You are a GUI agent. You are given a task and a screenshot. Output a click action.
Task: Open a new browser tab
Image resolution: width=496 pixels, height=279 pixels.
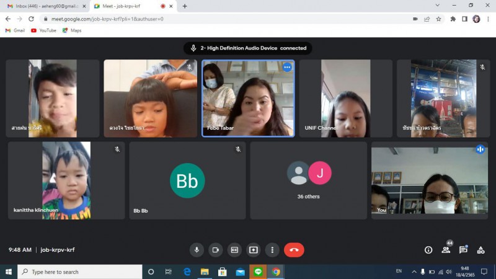click(x=185, y=6)
